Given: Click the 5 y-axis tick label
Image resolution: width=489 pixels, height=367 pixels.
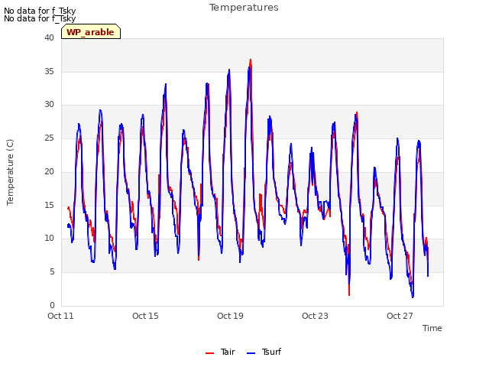Looking at the screenshot, I should [52, 271].
